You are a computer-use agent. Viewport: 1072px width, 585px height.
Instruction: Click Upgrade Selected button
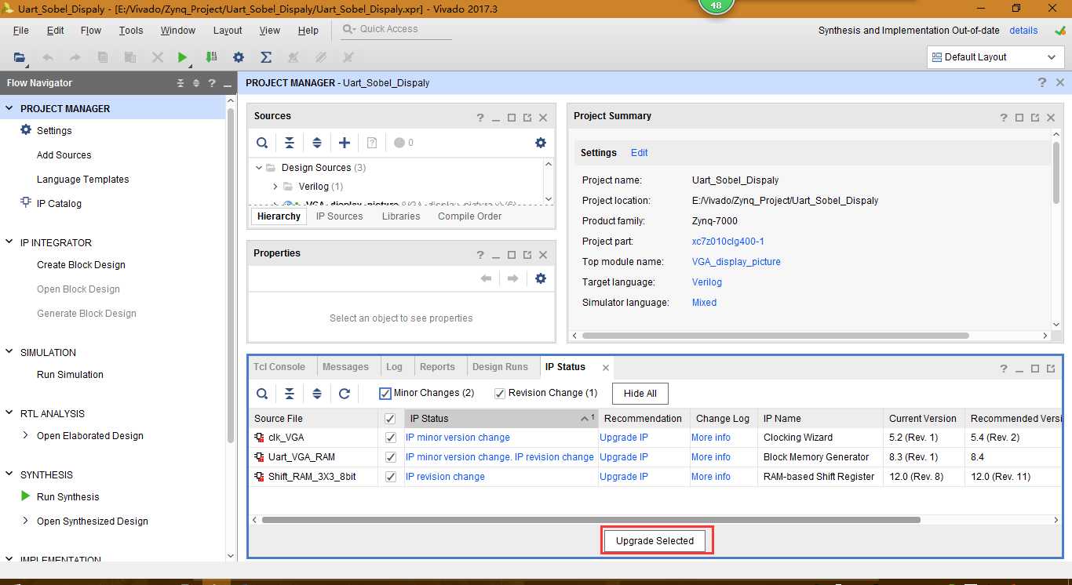click(655, 541)
